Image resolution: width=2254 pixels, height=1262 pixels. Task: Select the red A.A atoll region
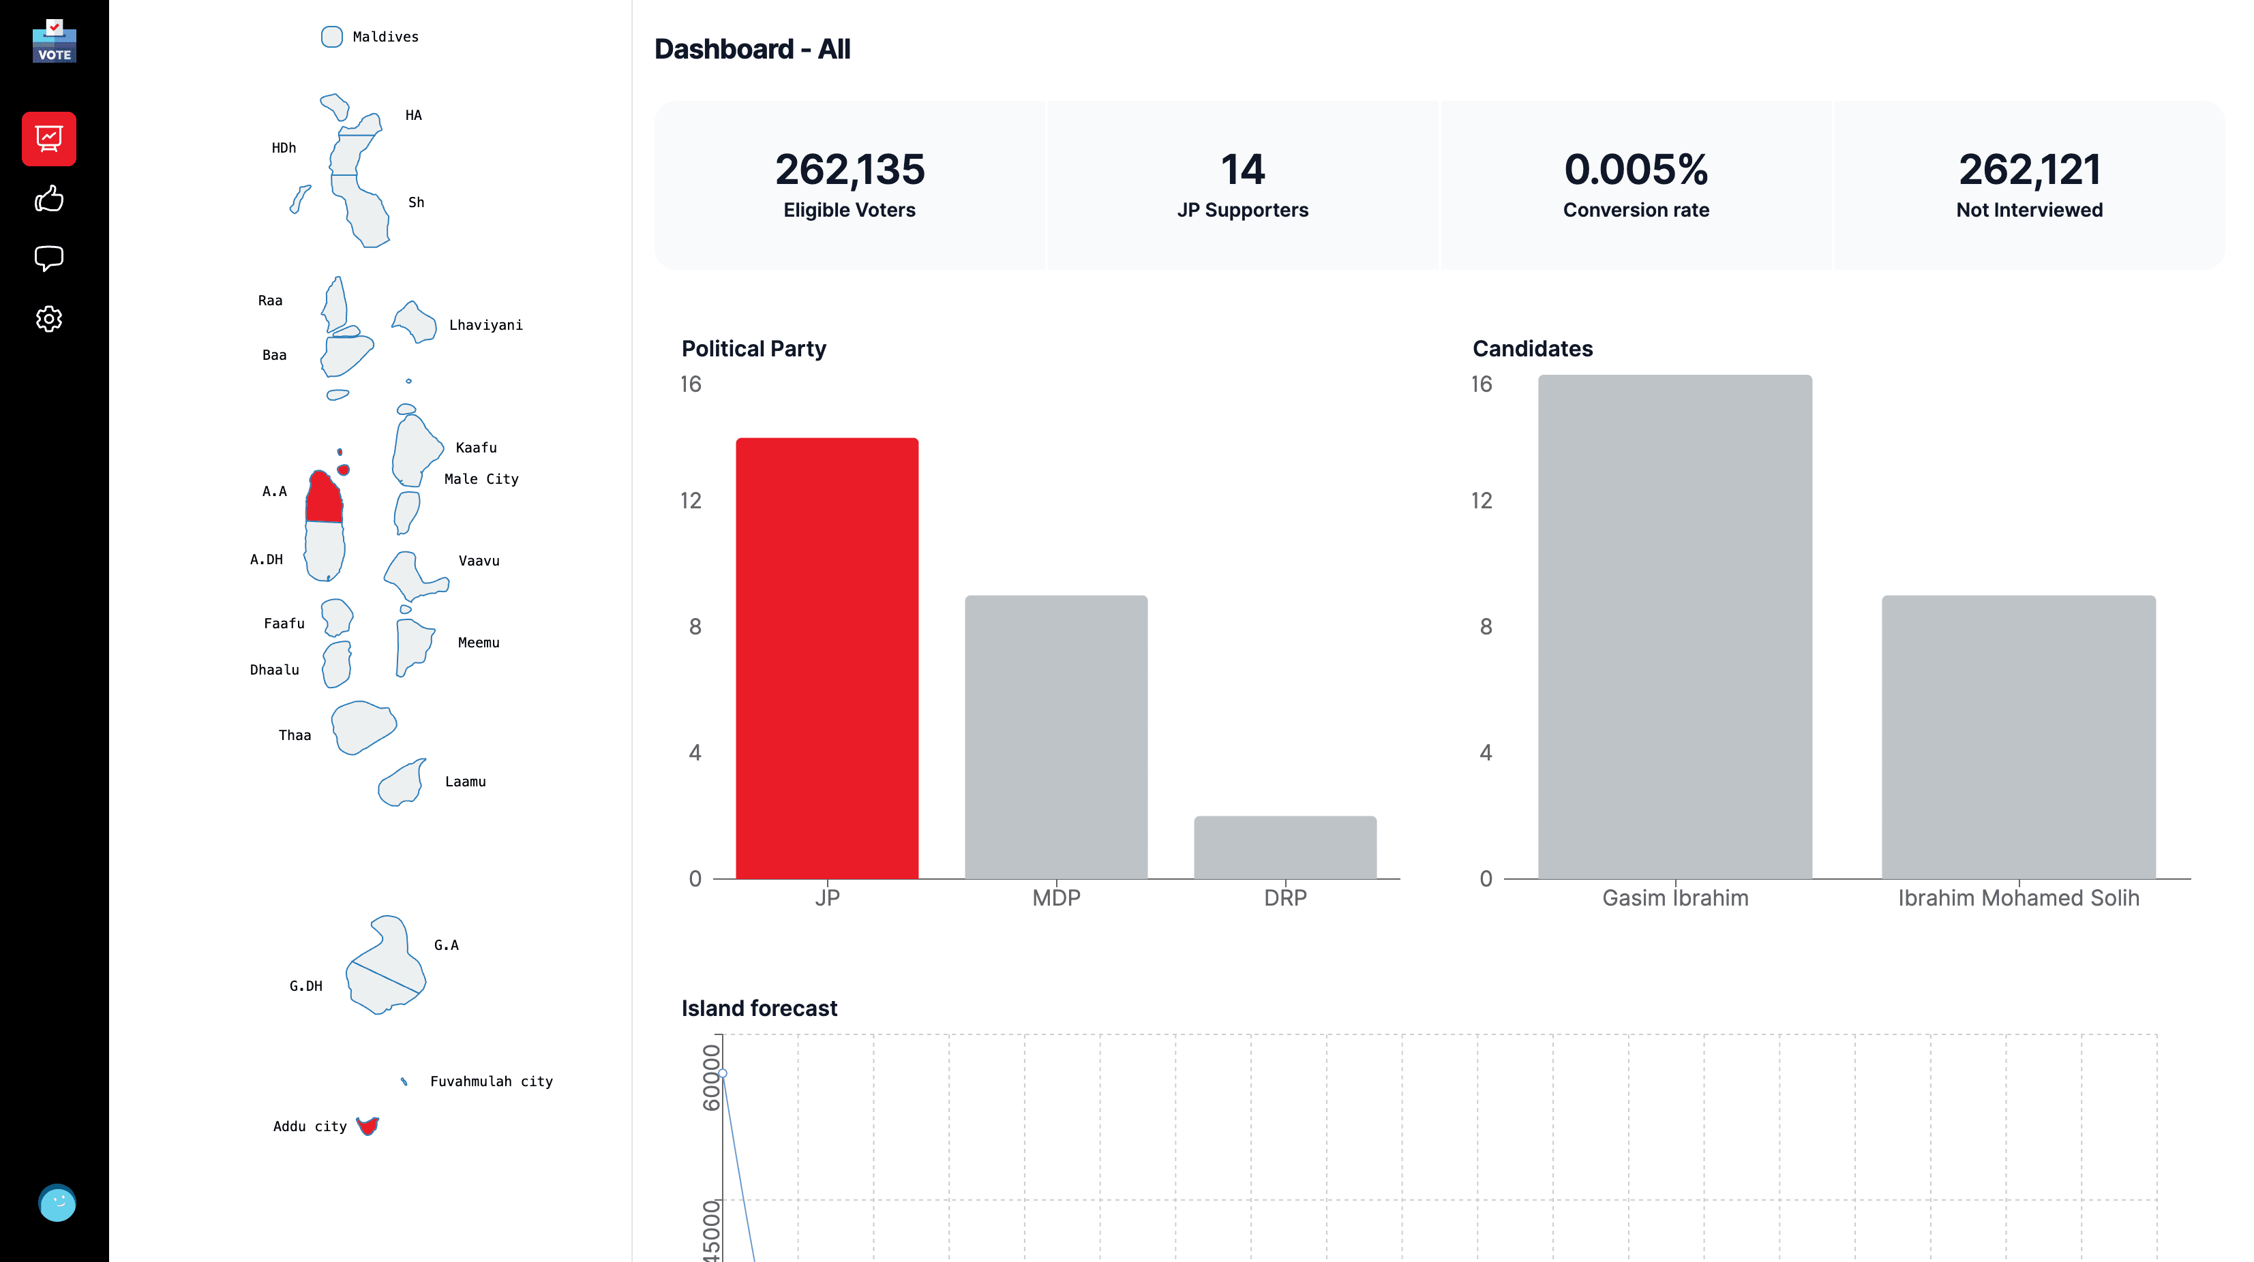click(x=323, y=500)
